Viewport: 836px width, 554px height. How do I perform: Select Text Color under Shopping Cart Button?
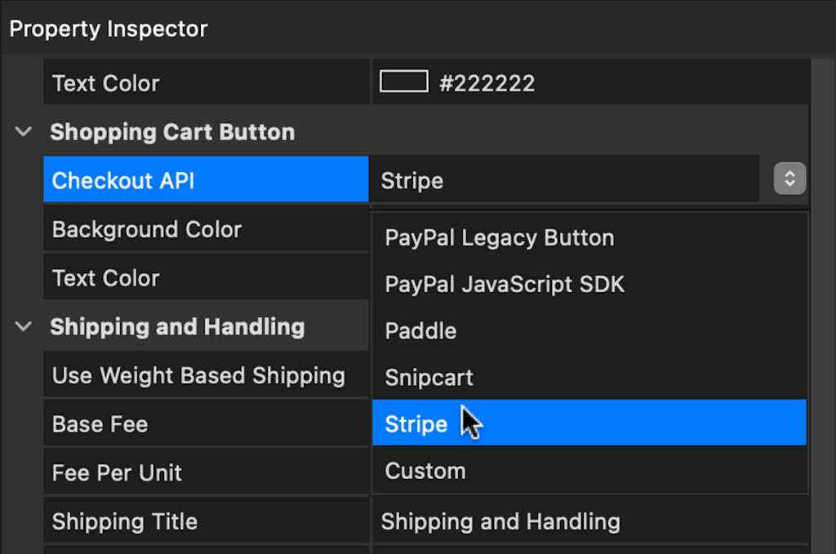pyautogui.click(x=206, y=277)
